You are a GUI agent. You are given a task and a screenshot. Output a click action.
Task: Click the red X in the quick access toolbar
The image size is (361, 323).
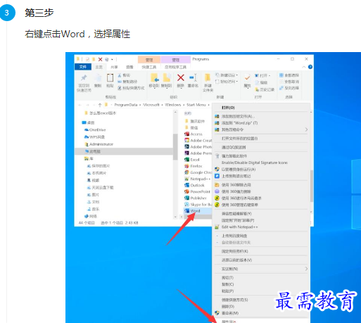click(x=100, y=59)
